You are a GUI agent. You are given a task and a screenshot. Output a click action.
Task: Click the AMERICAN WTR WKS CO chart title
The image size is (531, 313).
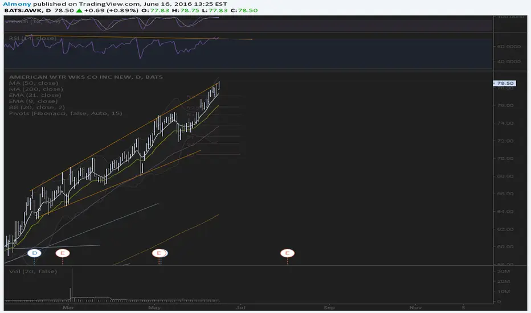[86, 77]
